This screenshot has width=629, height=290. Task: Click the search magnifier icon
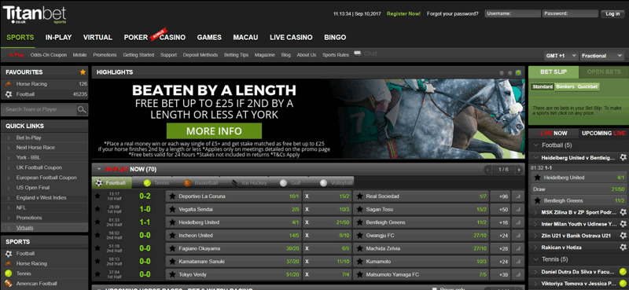(82, 109)
